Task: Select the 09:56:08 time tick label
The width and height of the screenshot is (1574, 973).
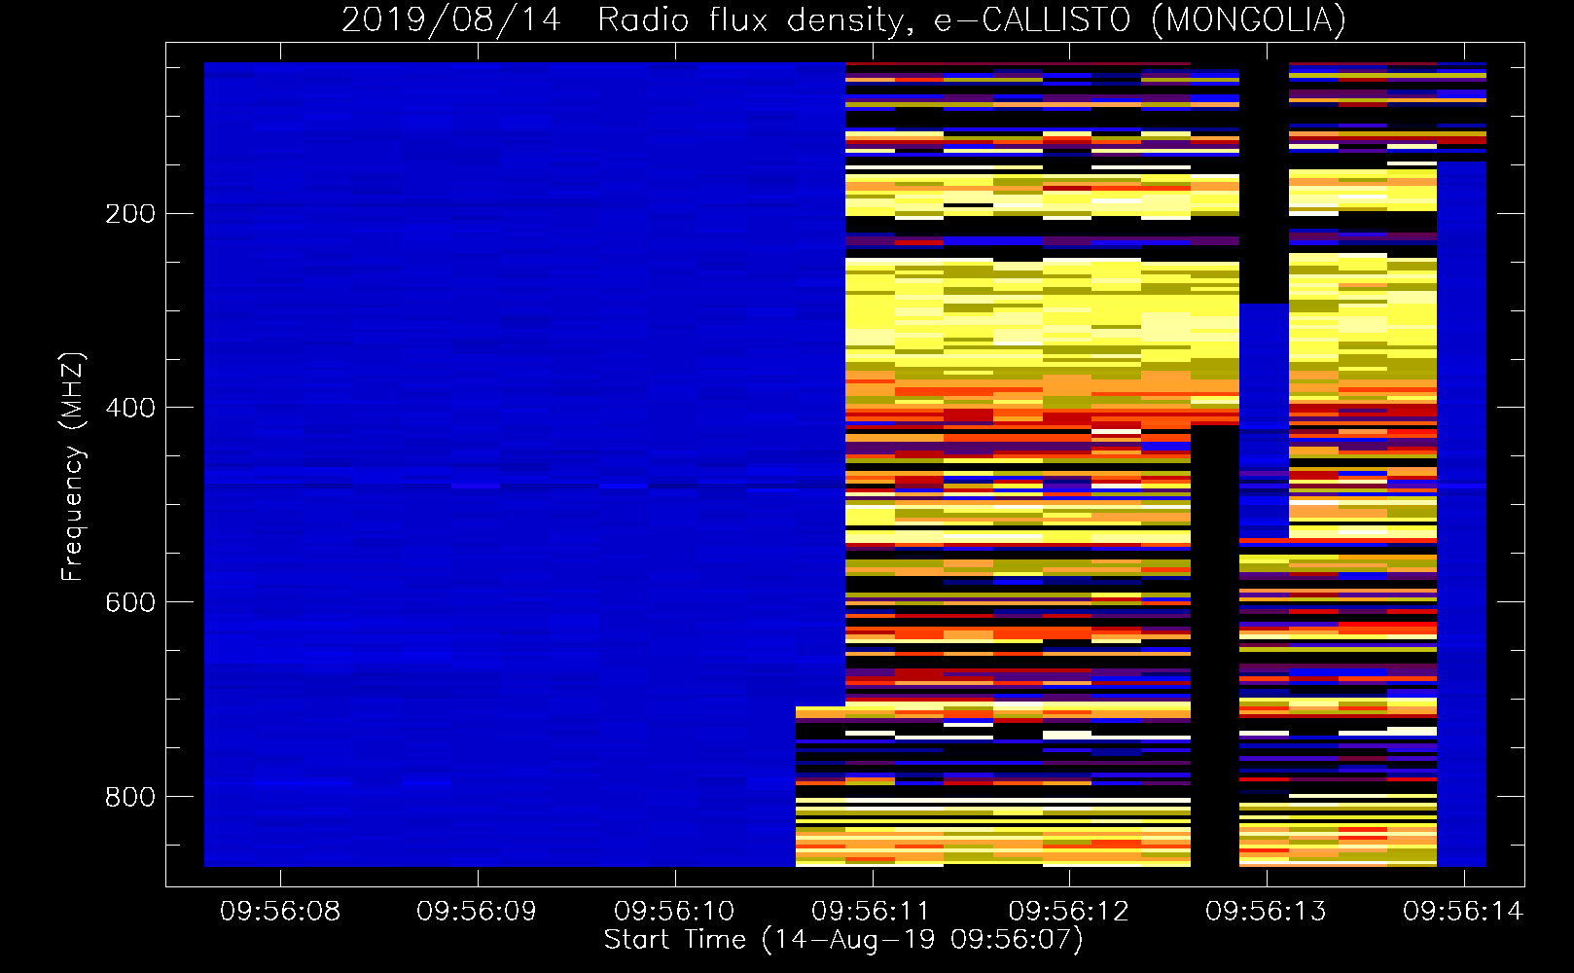Action: [280, 912]
